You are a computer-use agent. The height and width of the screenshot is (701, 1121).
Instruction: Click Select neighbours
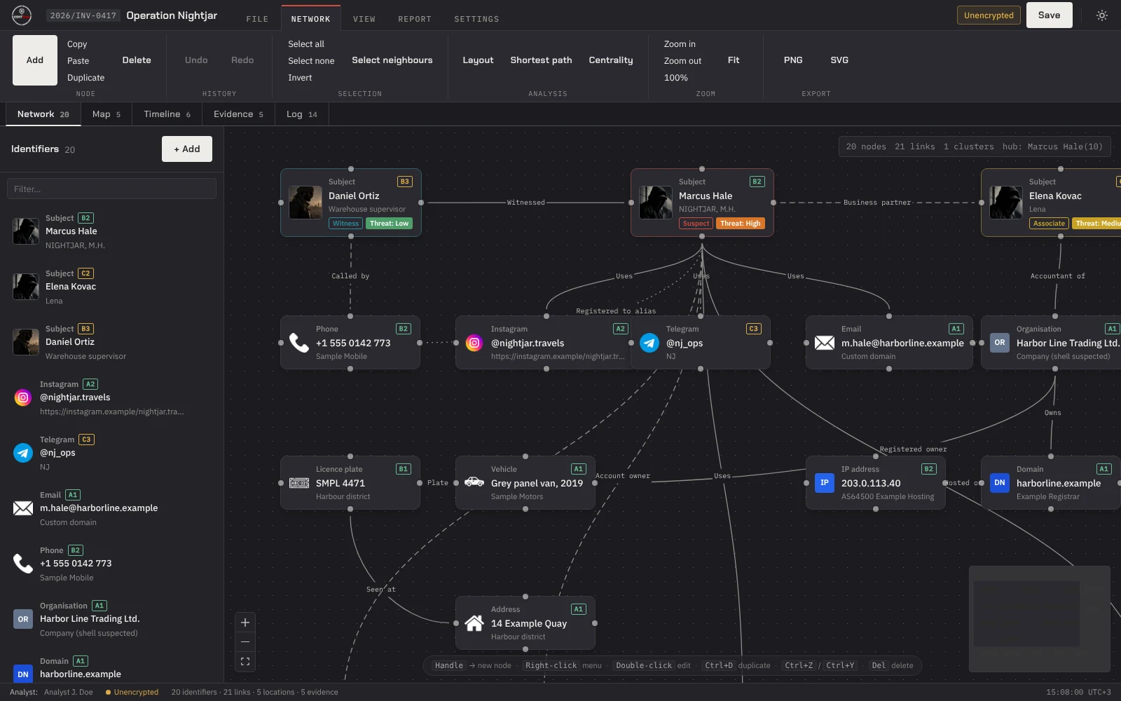click(x=392, y=60)
